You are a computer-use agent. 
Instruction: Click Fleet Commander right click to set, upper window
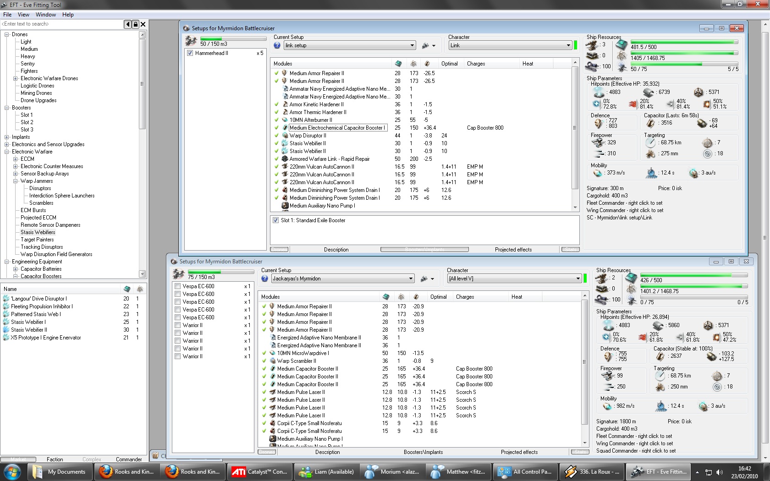(x=625, y=203)
